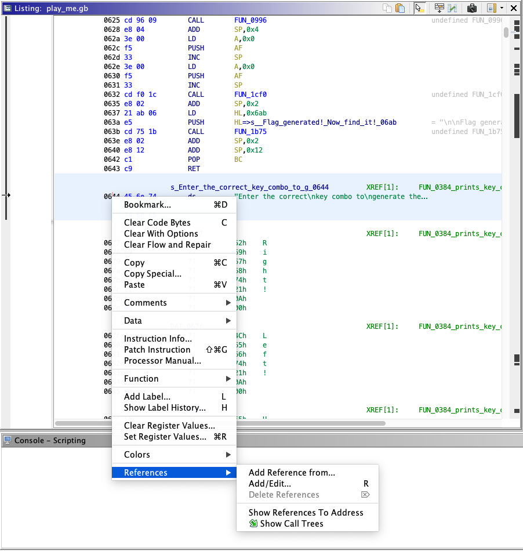Click bytes 'cd 96 09' at 0625
Image resolution: width=523 pixels, height=551 pixels.
click(x=140, y=20)
